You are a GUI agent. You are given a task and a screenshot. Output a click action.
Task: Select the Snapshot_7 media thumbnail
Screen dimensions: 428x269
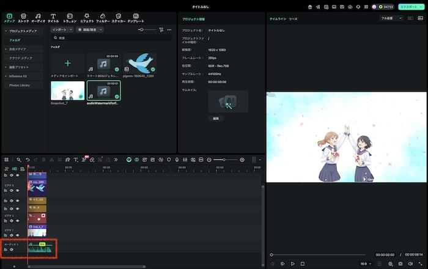click(67, 90)
